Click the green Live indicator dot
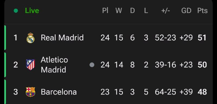The width and height of the screenshot is (217, 104). click(x=16, y=11)
